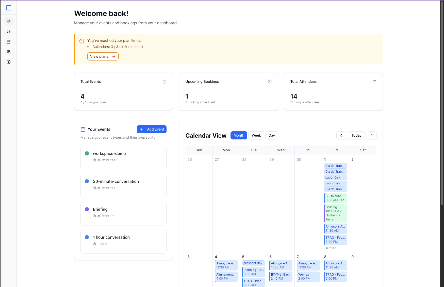Open the 1 hour conversation event card

(123, 242)
